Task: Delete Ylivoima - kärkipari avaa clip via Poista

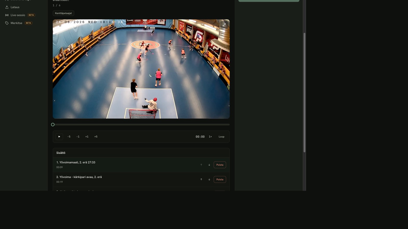Action: click(x=220, y=179)
